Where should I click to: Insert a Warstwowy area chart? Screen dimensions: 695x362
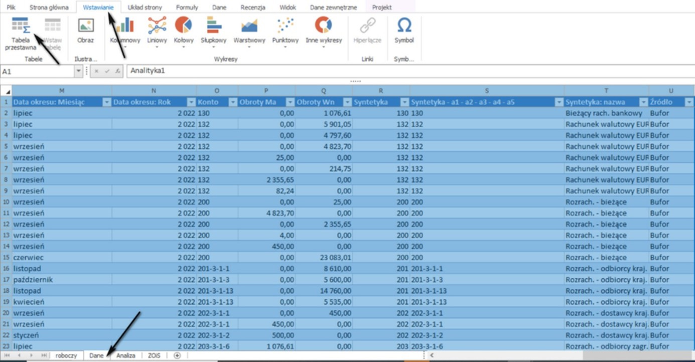[249, 32]
